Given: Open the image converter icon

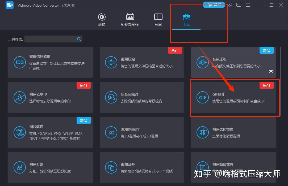Looking at the screenshot, I should pos(20,132).
